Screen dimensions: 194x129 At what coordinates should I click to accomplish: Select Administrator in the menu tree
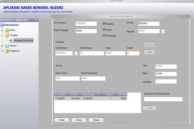point(12,25)
